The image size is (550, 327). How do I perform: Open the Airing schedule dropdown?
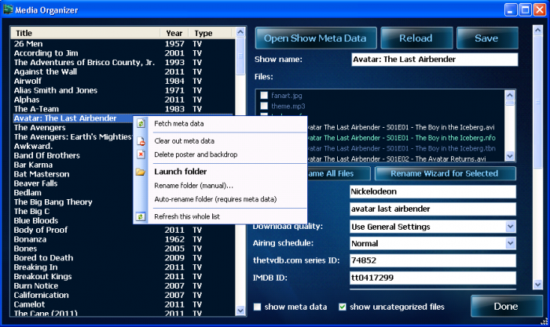click(x=511, y=243)
